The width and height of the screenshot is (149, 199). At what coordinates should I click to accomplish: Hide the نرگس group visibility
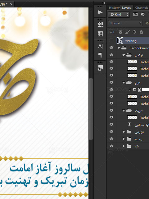point(111,55)
